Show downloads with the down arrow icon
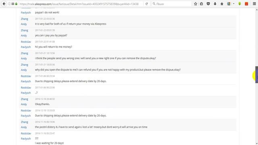The image size is (258, 145). click(x=215, y=4)
